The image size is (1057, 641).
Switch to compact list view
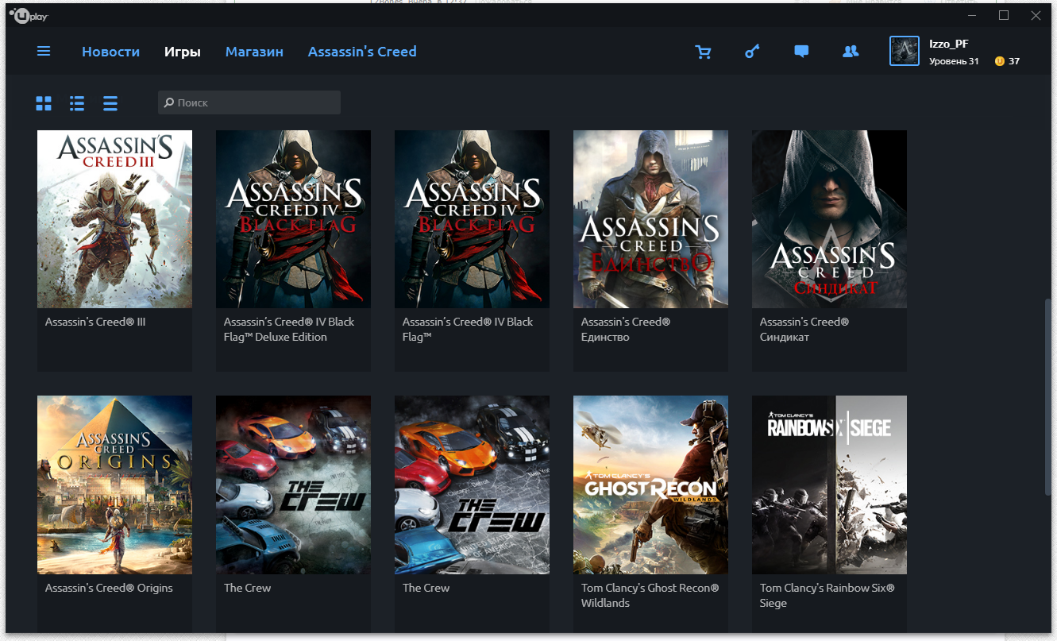tap(110, 103)
